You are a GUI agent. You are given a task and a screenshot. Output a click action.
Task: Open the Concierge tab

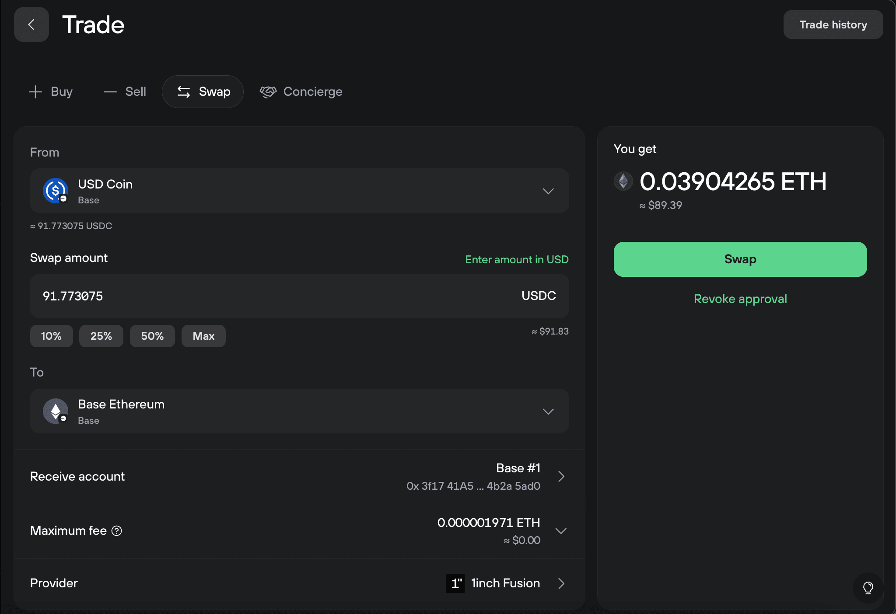point(301,91)
